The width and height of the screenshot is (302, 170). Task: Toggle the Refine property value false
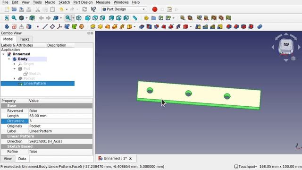click(60, 152)
